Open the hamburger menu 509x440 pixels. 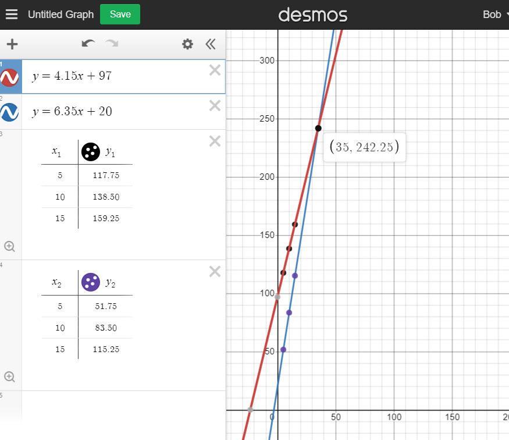(12, 15)
